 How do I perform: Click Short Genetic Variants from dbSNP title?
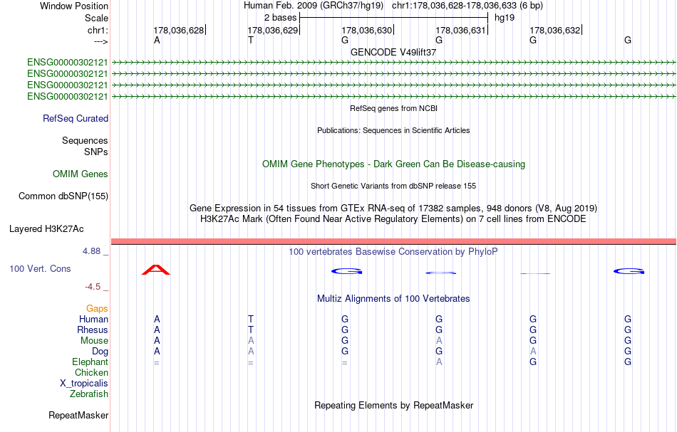click(393, 186)
